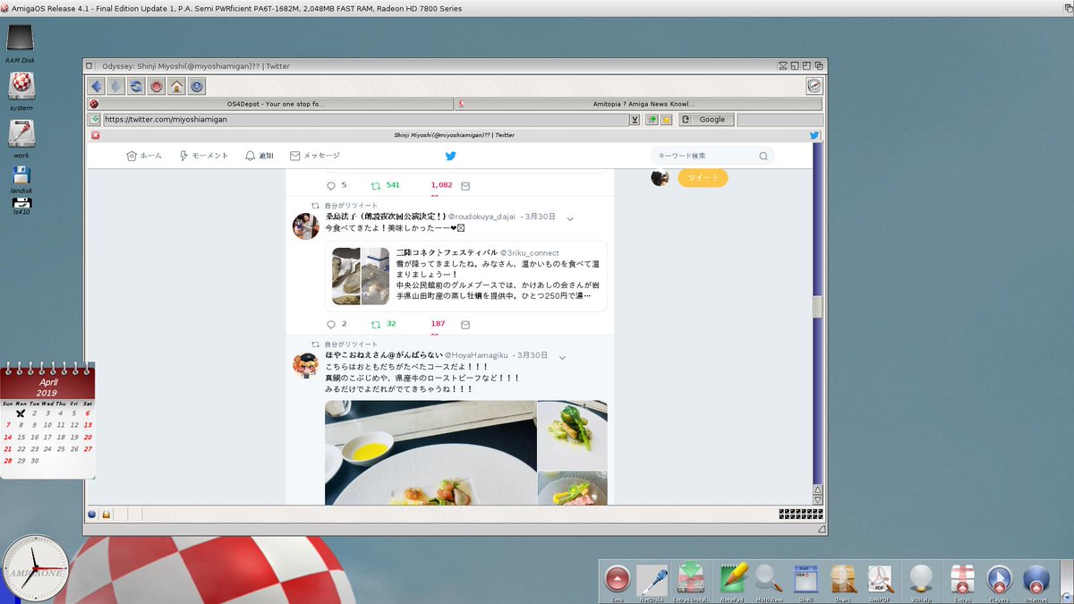Screen dimensions: 1074x604
Task: Expand options chevron on HoyaHamagiku tweet
Action: [562, 357]
